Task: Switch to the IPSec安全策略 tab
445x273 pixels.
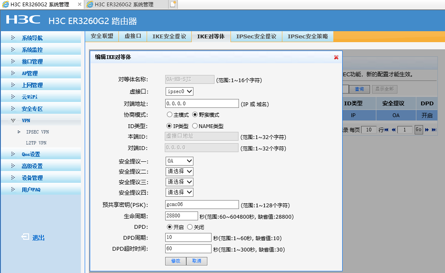Action: click(308, 36)
